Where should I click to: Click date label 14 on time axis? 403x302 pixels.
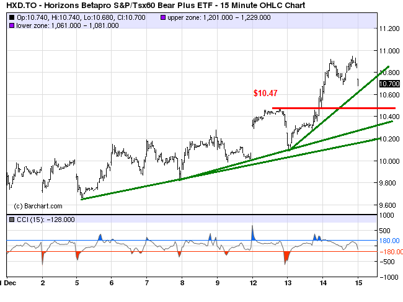[323, 283]
